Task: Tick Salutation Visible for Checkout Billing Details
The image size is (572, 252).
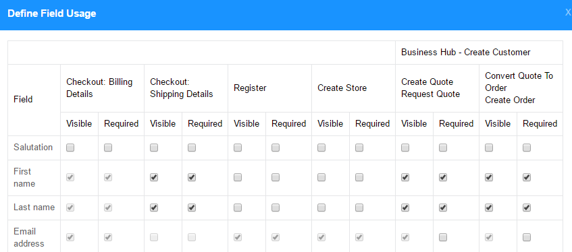Action: [x=70, y=148]
